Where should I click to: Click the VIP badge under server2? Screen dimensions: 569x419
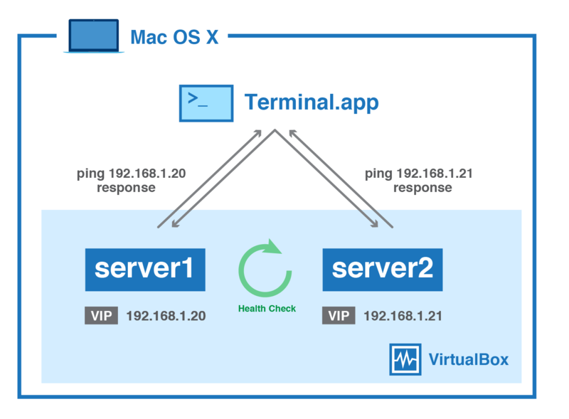click(x=339, y=316)
